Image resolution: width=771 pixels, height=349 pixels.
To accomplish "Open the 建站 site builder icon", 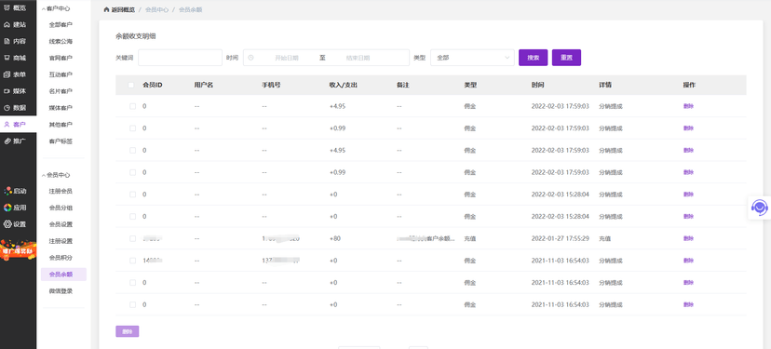I will 7,24.
